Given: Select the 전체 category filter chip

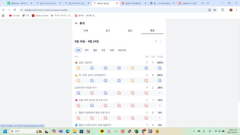Looking at the screenshot, I should pyautogui.click(x=78, y=50).
